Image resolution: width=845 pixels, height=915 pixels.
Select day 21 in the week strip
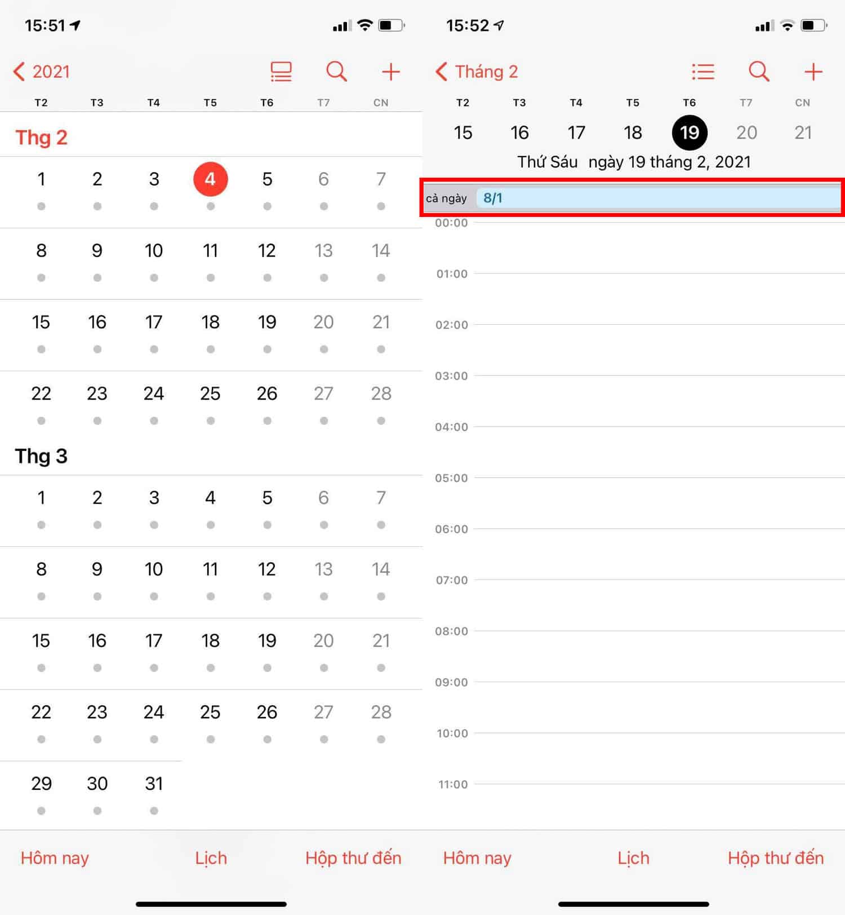(802, 132)
